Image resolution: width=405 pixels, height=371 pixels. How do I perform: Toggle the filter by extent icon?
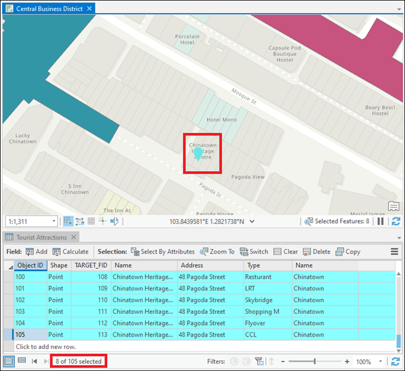[x=259, y=361]
